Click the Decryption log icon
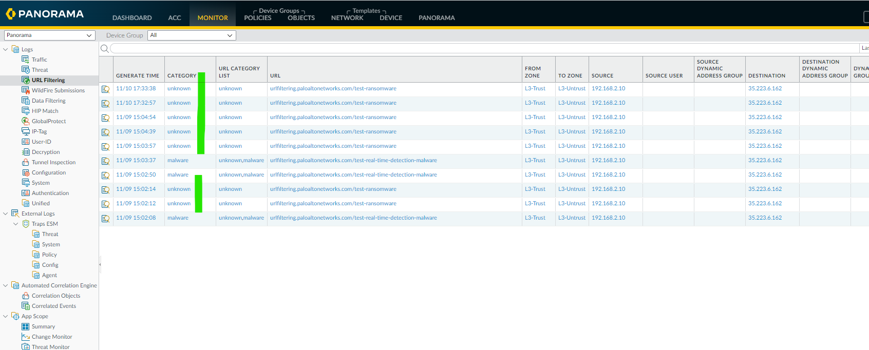The width and height of the screenshot is (869, 350). 25,152
